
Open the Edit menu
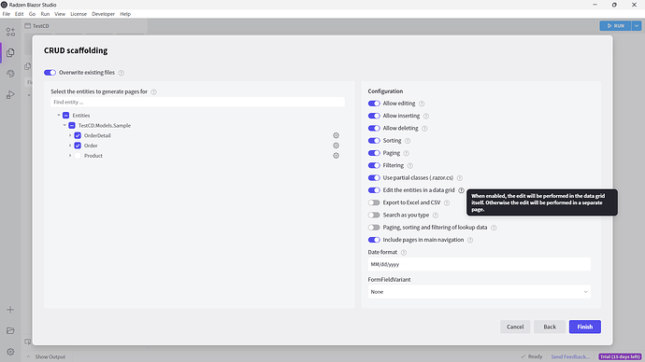(19, 14)
